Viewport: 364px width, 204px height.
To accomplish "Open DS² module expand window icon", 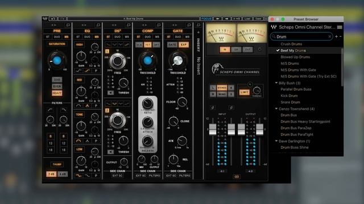I will click(129, 25).
